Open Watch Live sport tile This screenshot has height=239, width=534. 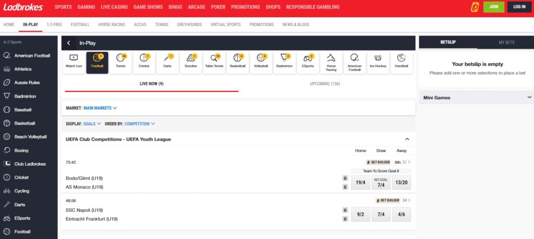pyautogui.click(x=74, y=63)
